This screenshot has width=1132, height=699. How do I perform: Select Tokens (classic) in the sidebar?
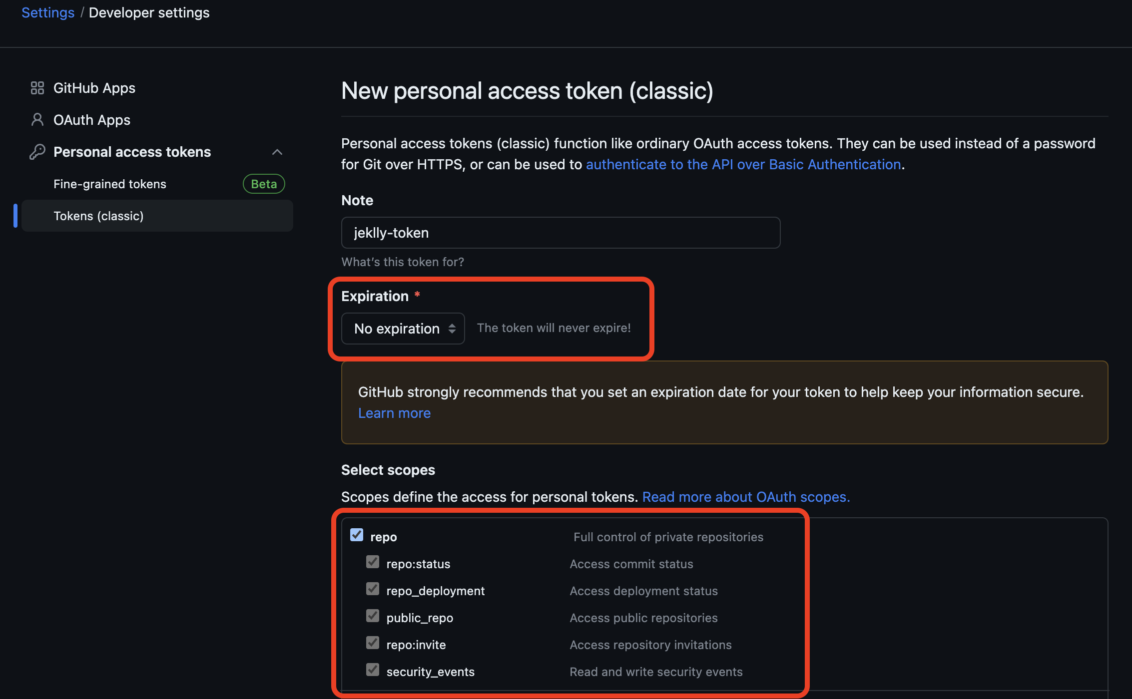click(x=99, y=216)
